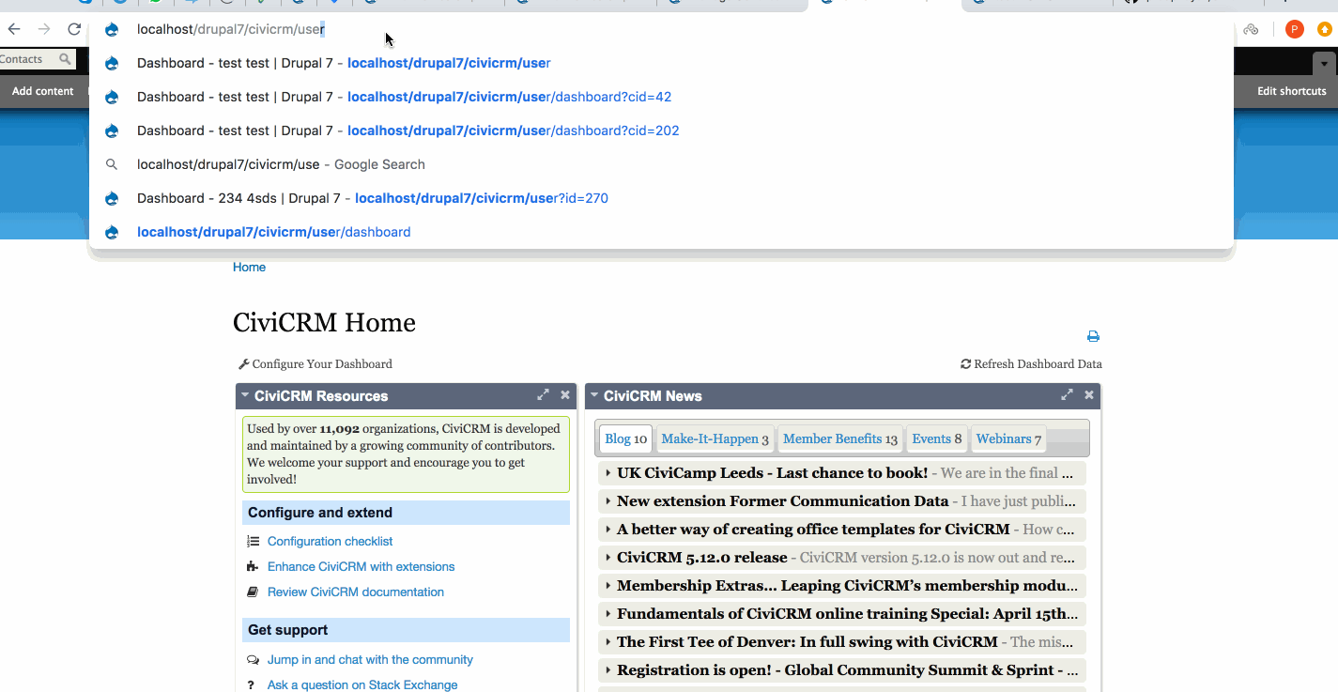
Task: Switch to the Make-It-Happen 3 tab
Action: click(x=715, y=438)
